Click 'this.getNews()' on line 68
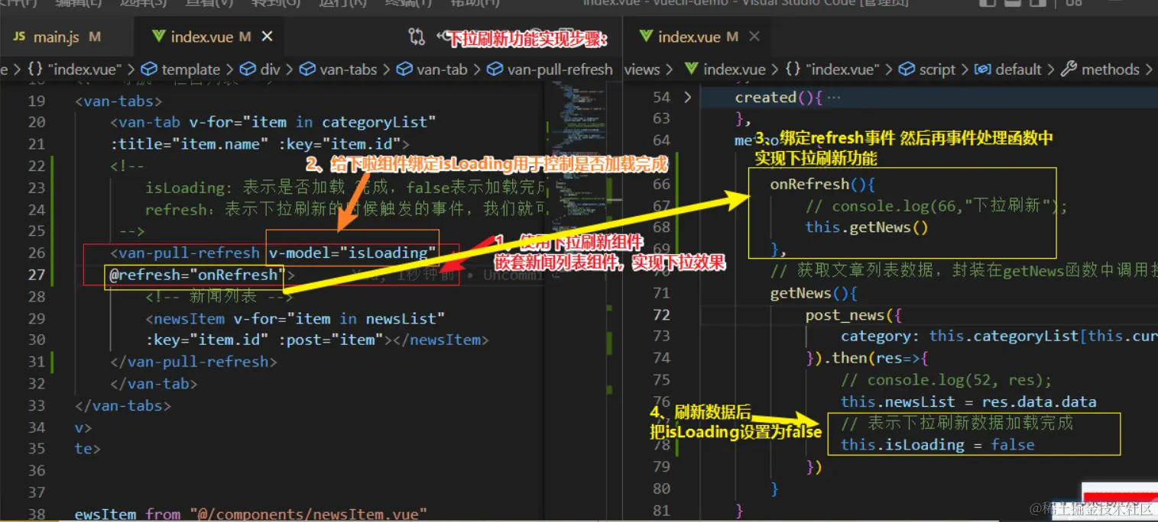 click(x=867, y=227)
